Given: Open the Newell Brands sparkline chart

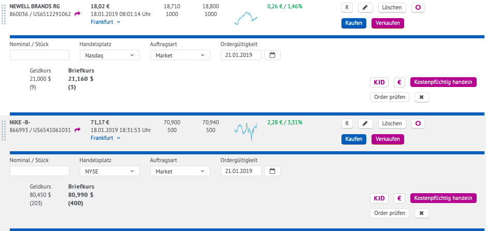Looking at the screenshot, I should [x=246, y=18].
